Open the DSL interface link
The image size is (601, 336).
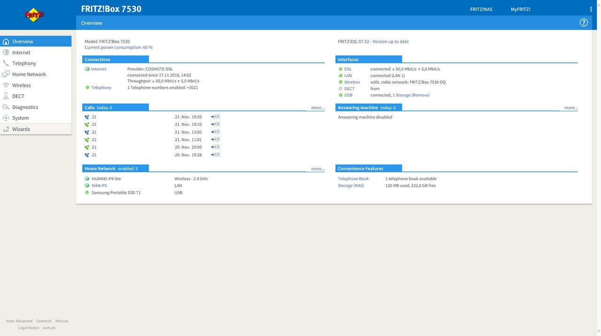coord(348,69)
